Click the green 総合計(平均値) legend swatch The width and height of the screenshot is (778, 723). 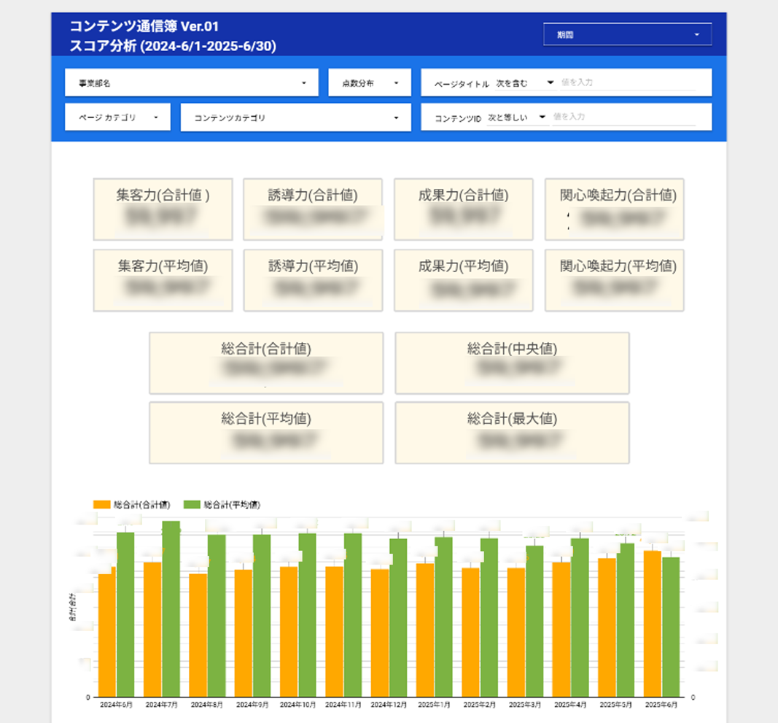[192, 504]
